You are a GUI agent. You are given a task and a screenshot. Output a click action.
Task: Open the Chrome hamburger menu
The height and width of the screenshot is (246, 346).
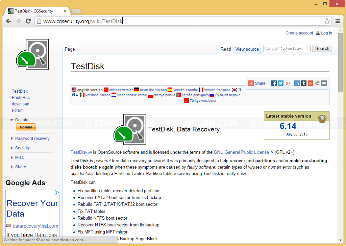point(338,21)
